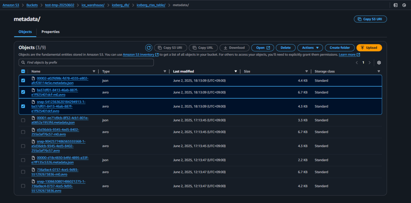Sort by Last modified column arrow

point(236,71)
